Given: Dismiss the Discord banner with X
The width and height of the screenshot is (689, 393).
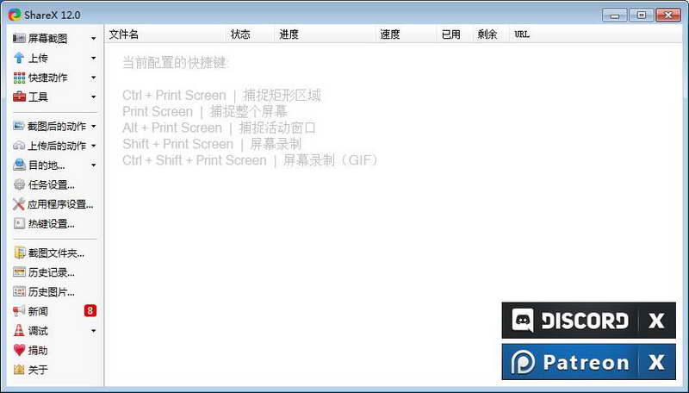Looking at the screenshot, I should click(656, 321).
